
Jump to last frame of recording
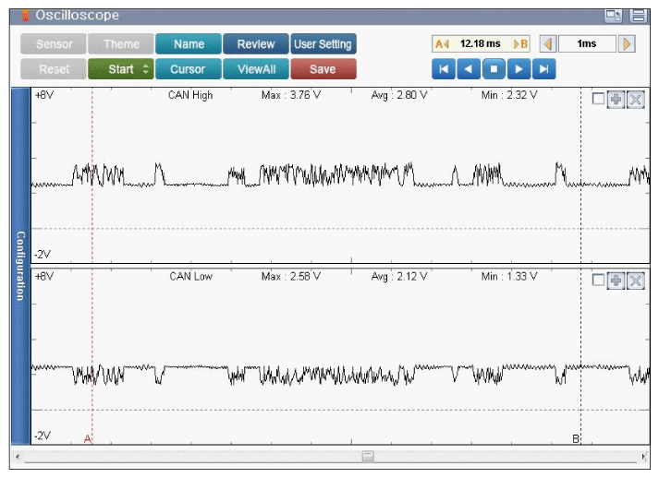tap(543, 69)
